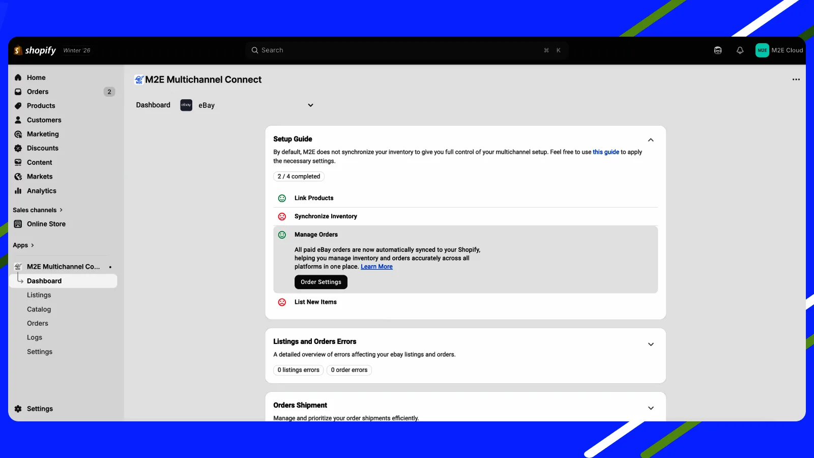Click the Customers person icon
The height and width of the screenshot is (458, 814).
pos(18,120)
